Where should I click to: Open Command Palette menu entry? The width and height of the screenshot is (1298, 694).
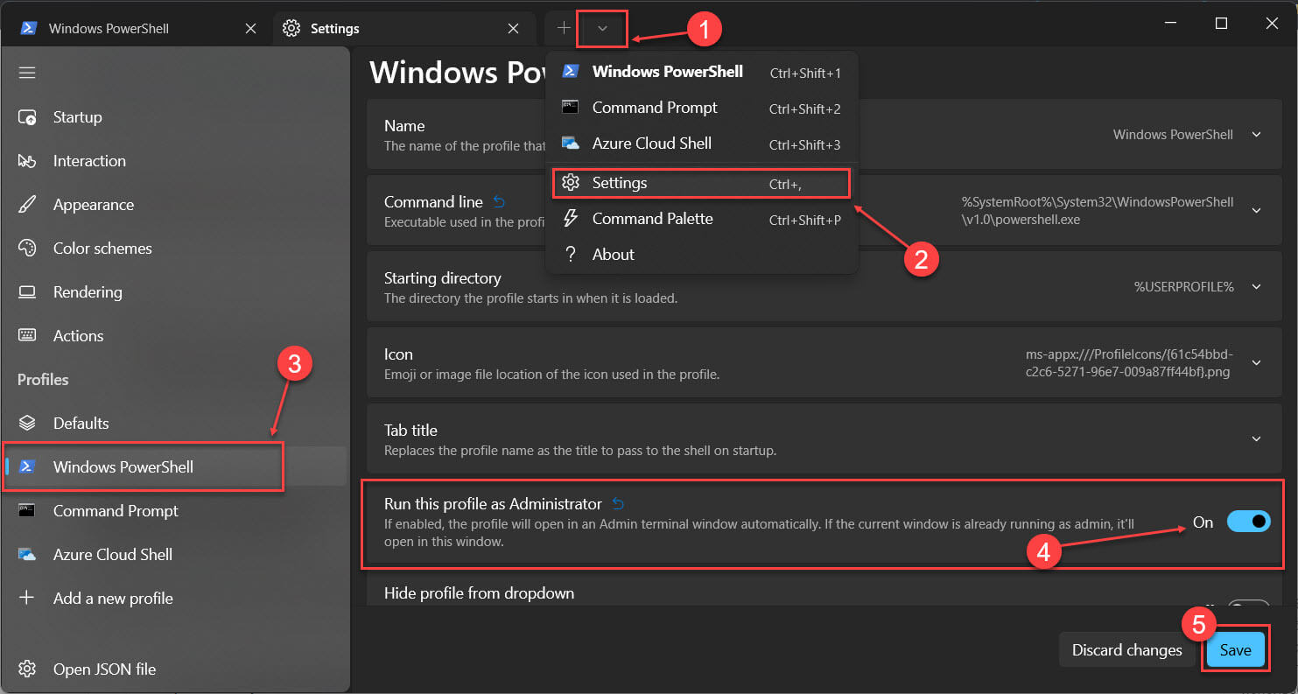tap(702, 219)
